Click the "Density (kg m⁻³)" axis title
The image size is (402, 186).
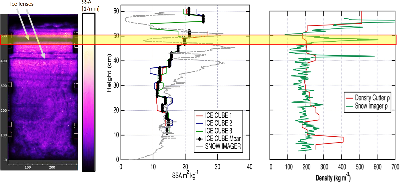pos(333,178)
